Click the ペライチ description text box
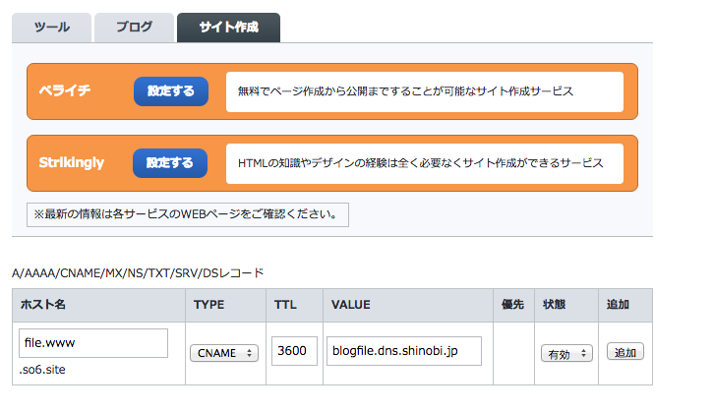713x413 pixels. (424, 91)
